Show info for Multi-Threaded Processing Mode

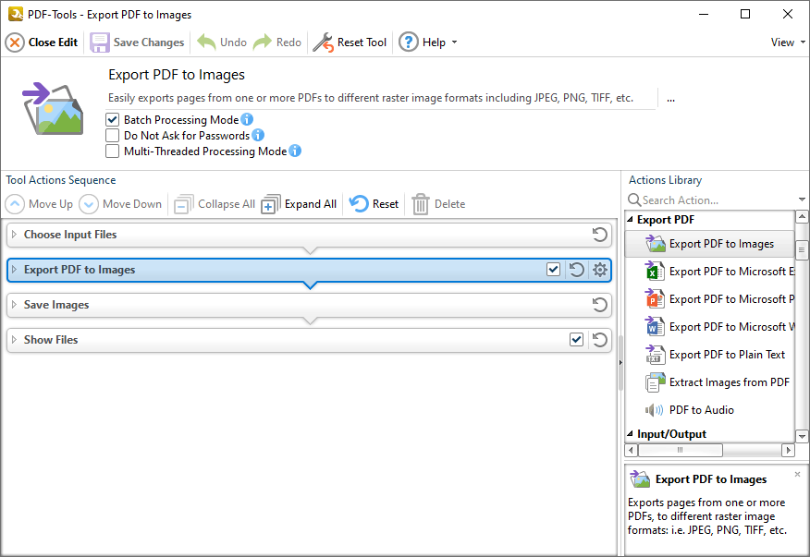pos(295,151)
